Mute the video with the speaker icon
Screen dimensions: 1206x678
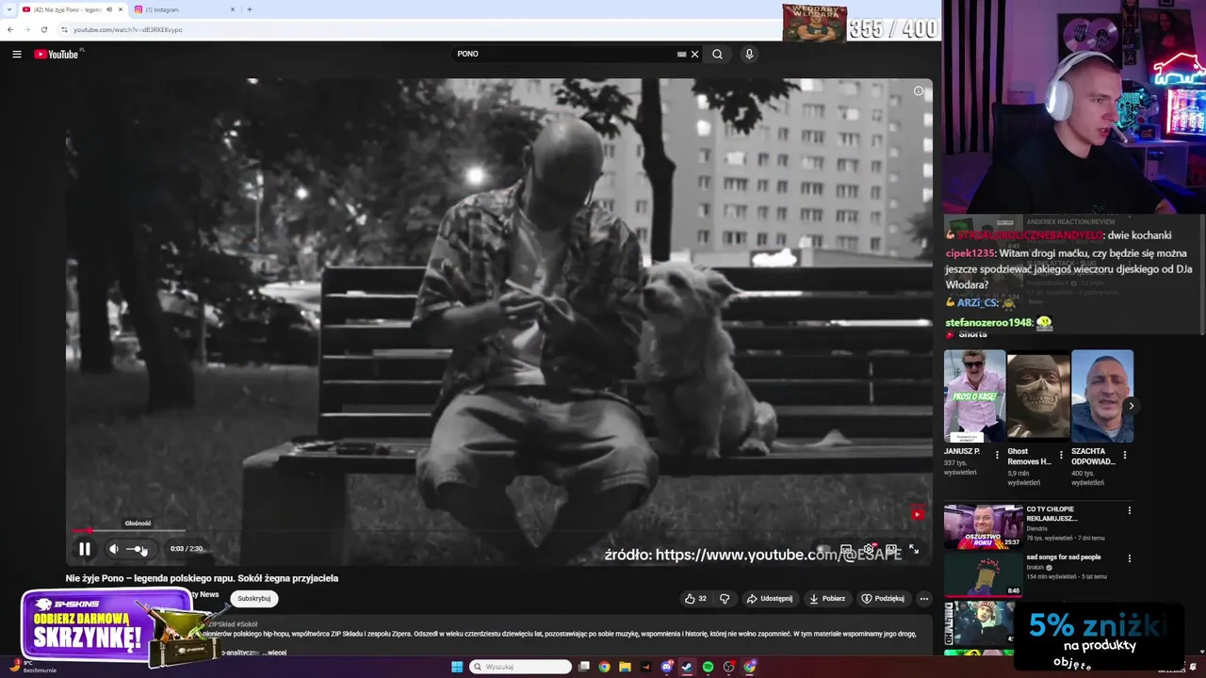[114, 549]
